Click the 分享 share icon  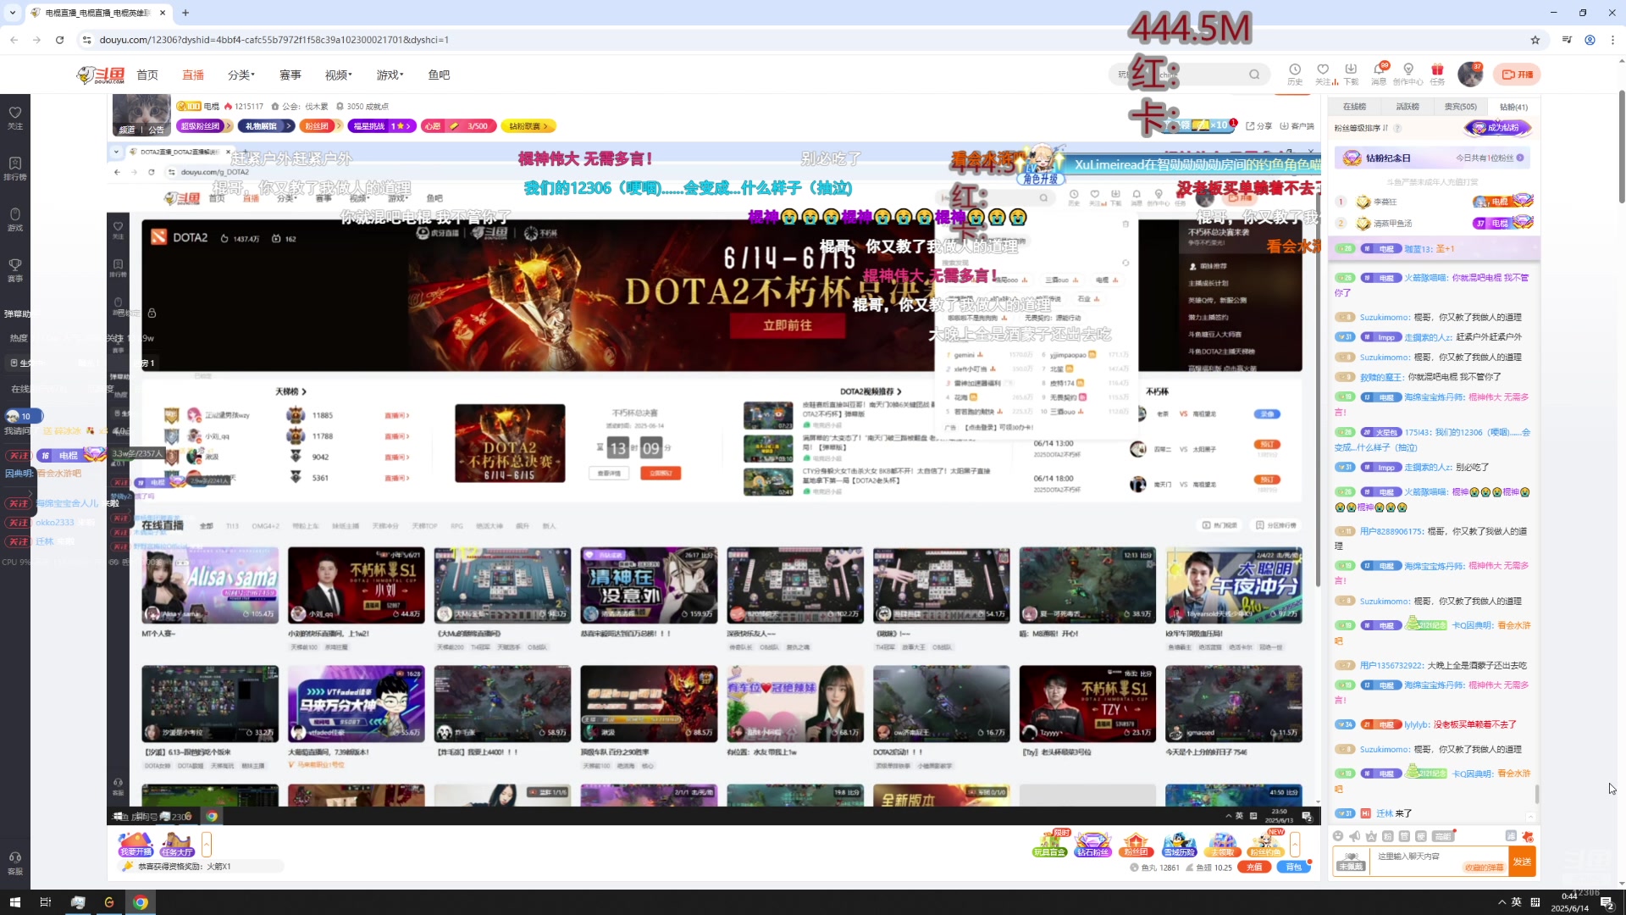tap(1258, 126)
